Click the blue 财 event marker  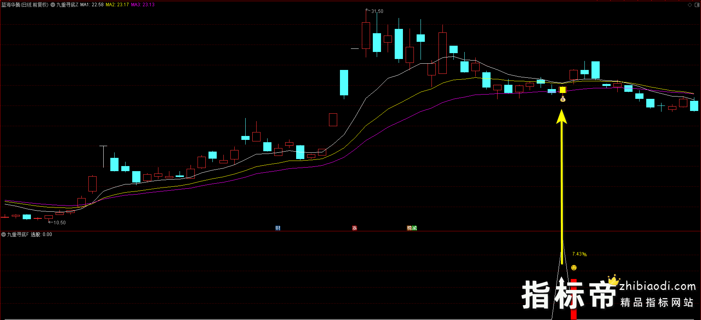tap(278, 228)
